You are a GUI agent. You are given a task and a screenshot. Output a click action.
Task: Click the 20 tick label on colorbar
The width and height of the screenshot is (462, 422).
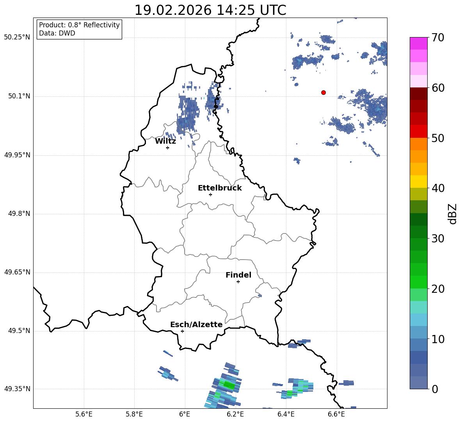point(438,289)
